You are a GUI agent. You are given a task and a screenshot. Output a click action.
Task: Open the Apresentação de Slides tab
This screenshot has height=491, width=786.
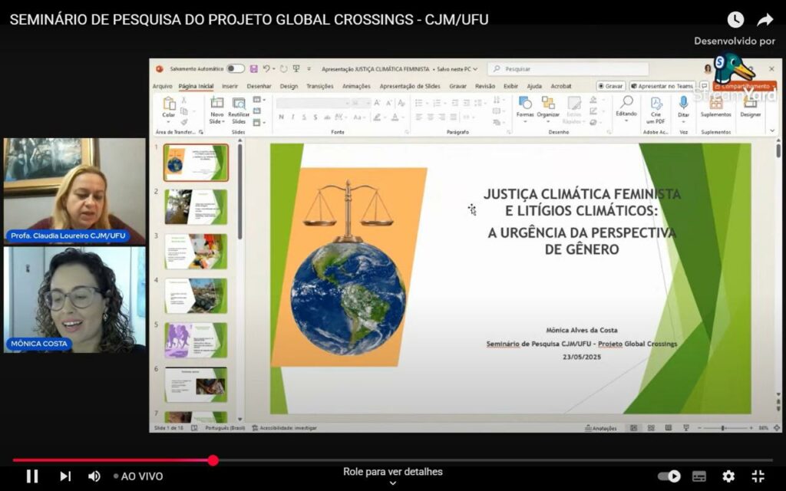point(410,86)
